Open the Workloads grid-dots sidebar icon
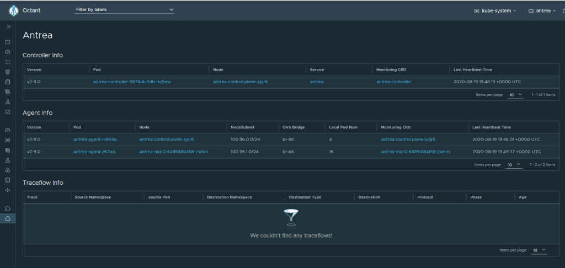565x268 pixels. pos(8,62)
